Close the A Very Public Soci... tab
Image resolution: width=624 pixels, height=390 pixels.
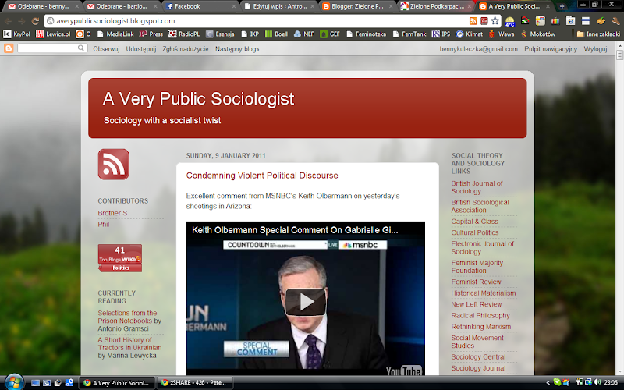pyautogui.click(x=548, y=6)
